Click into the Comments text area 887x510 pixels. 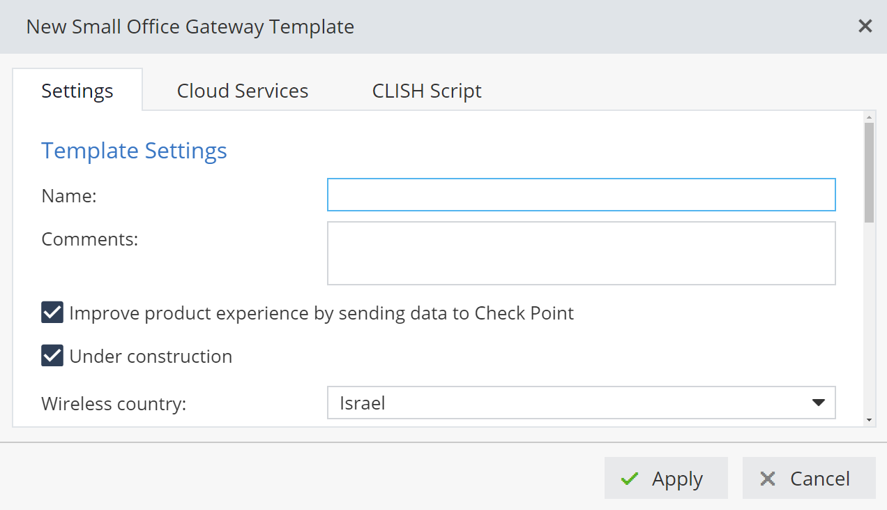[582, 253]
